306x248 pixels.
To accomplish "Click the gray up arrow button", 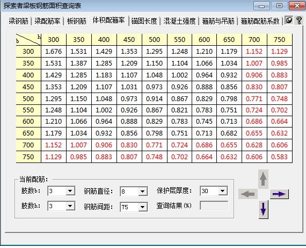I will (x=263, y=179).
